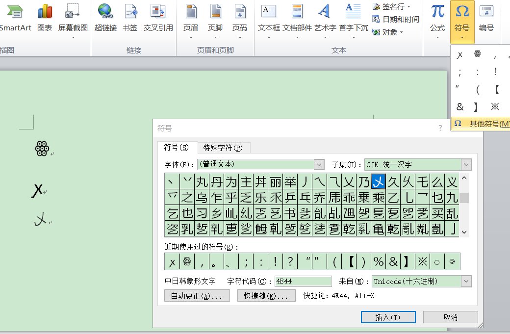Viewport: 510px width, 334px height.
Task: Click the 取消 cancel button
Action: pos(450,317)
